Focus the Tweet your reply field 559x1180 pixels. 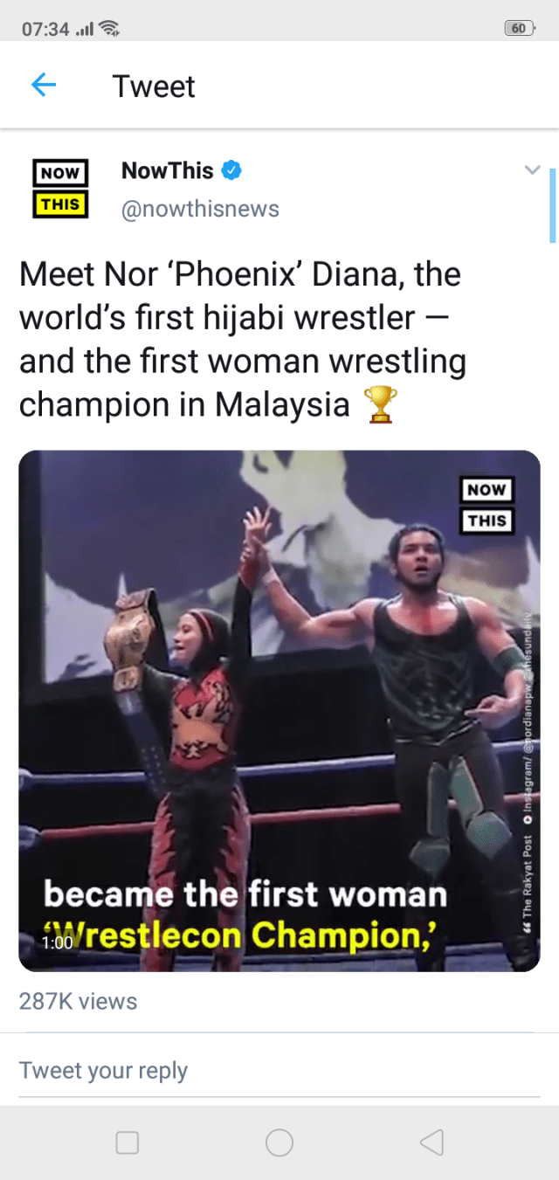[279, 1071]
